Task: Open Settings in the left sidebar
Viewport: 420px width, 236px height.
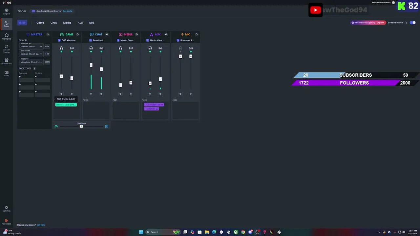Action: coord(6,209)
